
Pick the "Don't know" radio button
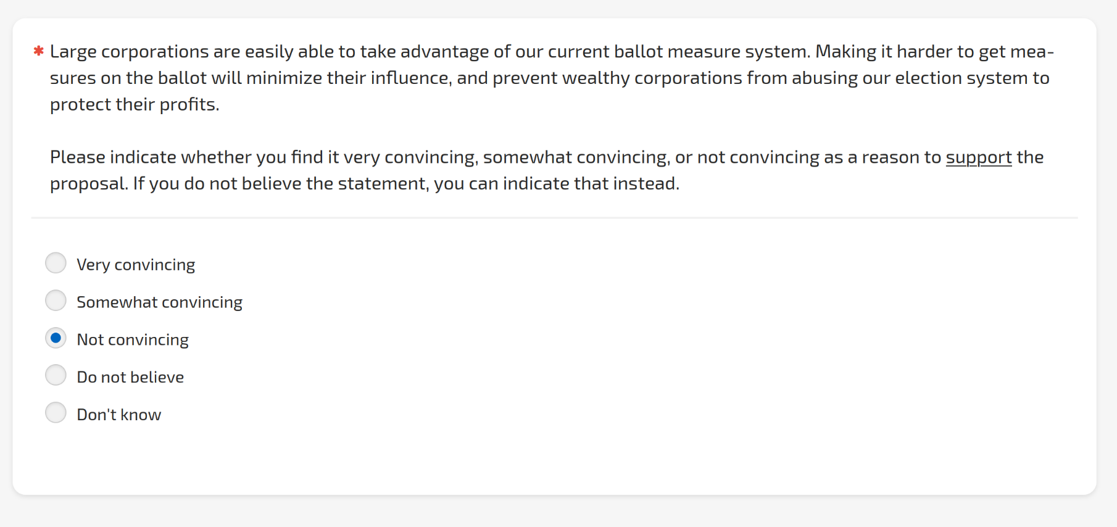click(x=56, y=413)
